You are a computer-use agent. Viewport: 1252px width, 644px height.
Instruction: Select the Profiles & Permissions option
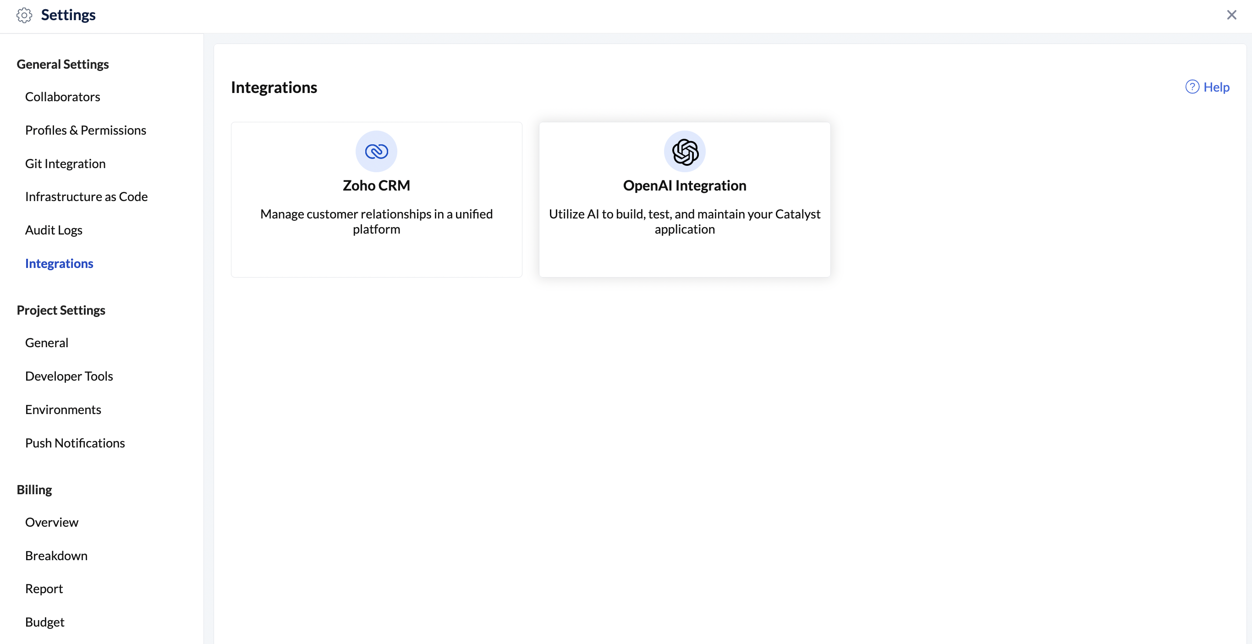coord(85,130)
